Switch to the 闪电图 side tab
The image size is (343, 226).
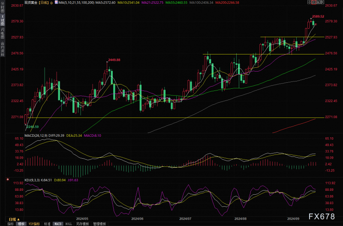click(3, 33)
